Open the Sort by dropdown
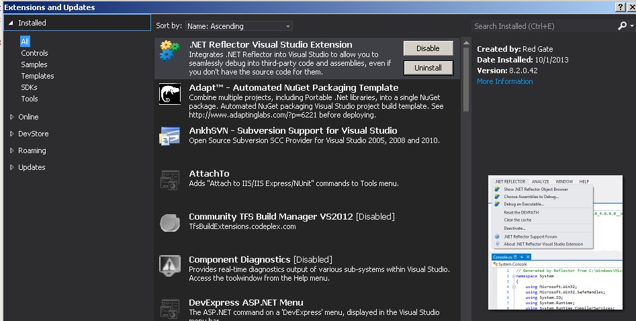 pos(239,26)
